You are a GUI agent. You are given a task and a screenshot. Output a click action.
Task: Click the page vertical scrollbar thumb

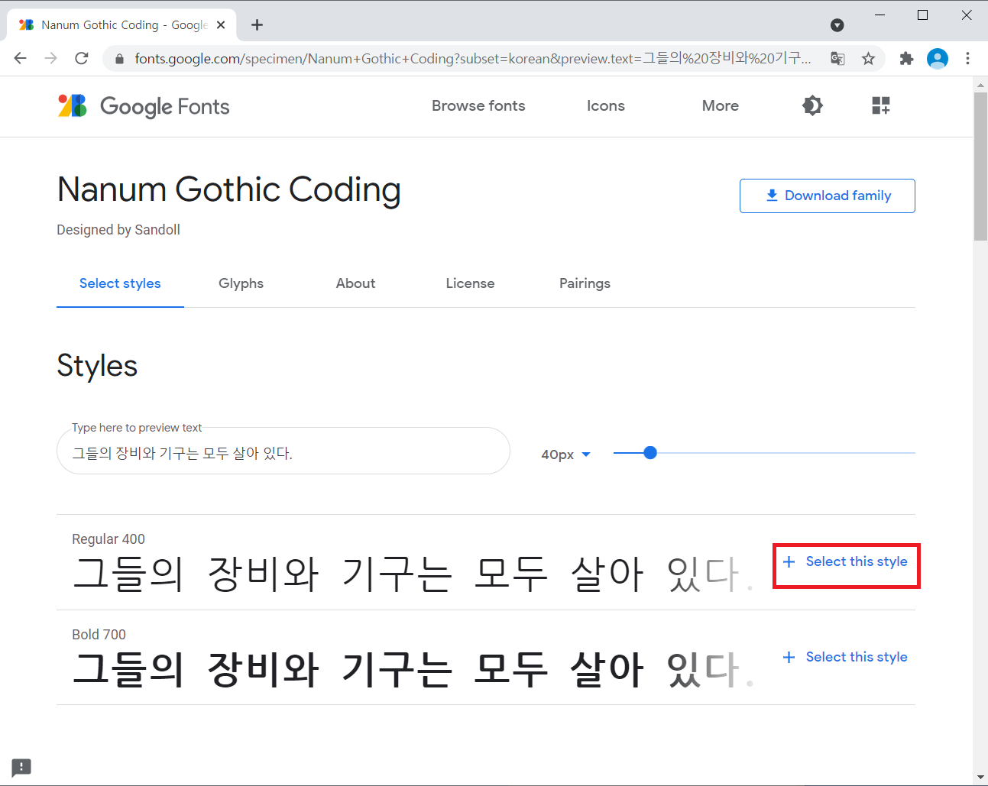[980, 167]
